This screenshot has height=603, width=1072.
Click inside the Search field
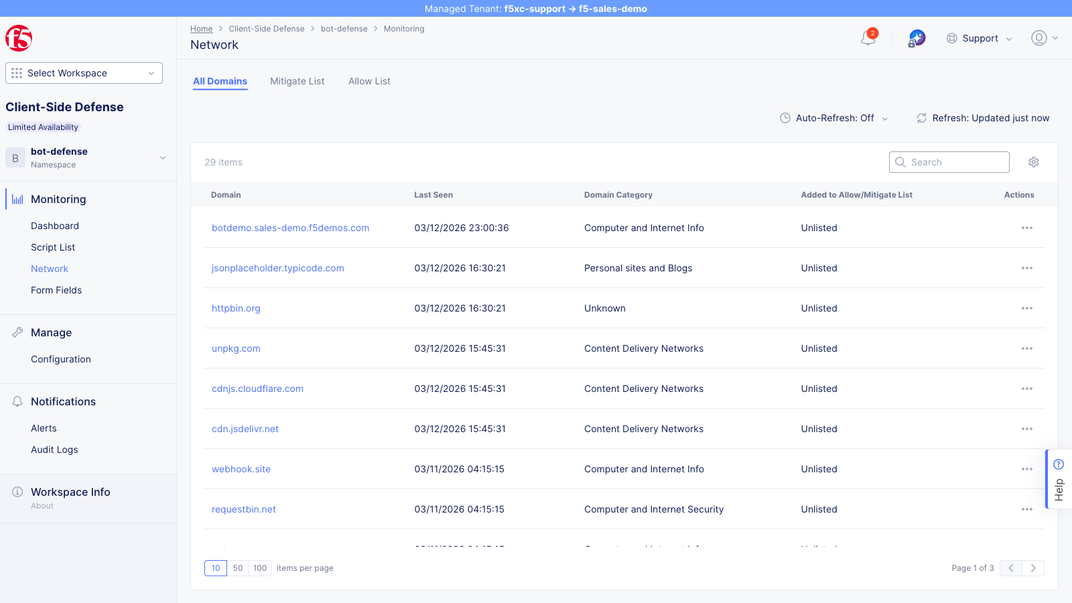tap(949, 162)
